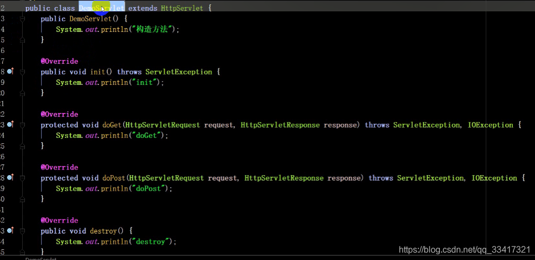Click the fold end marker closing the constructor

tap(23, 40)
